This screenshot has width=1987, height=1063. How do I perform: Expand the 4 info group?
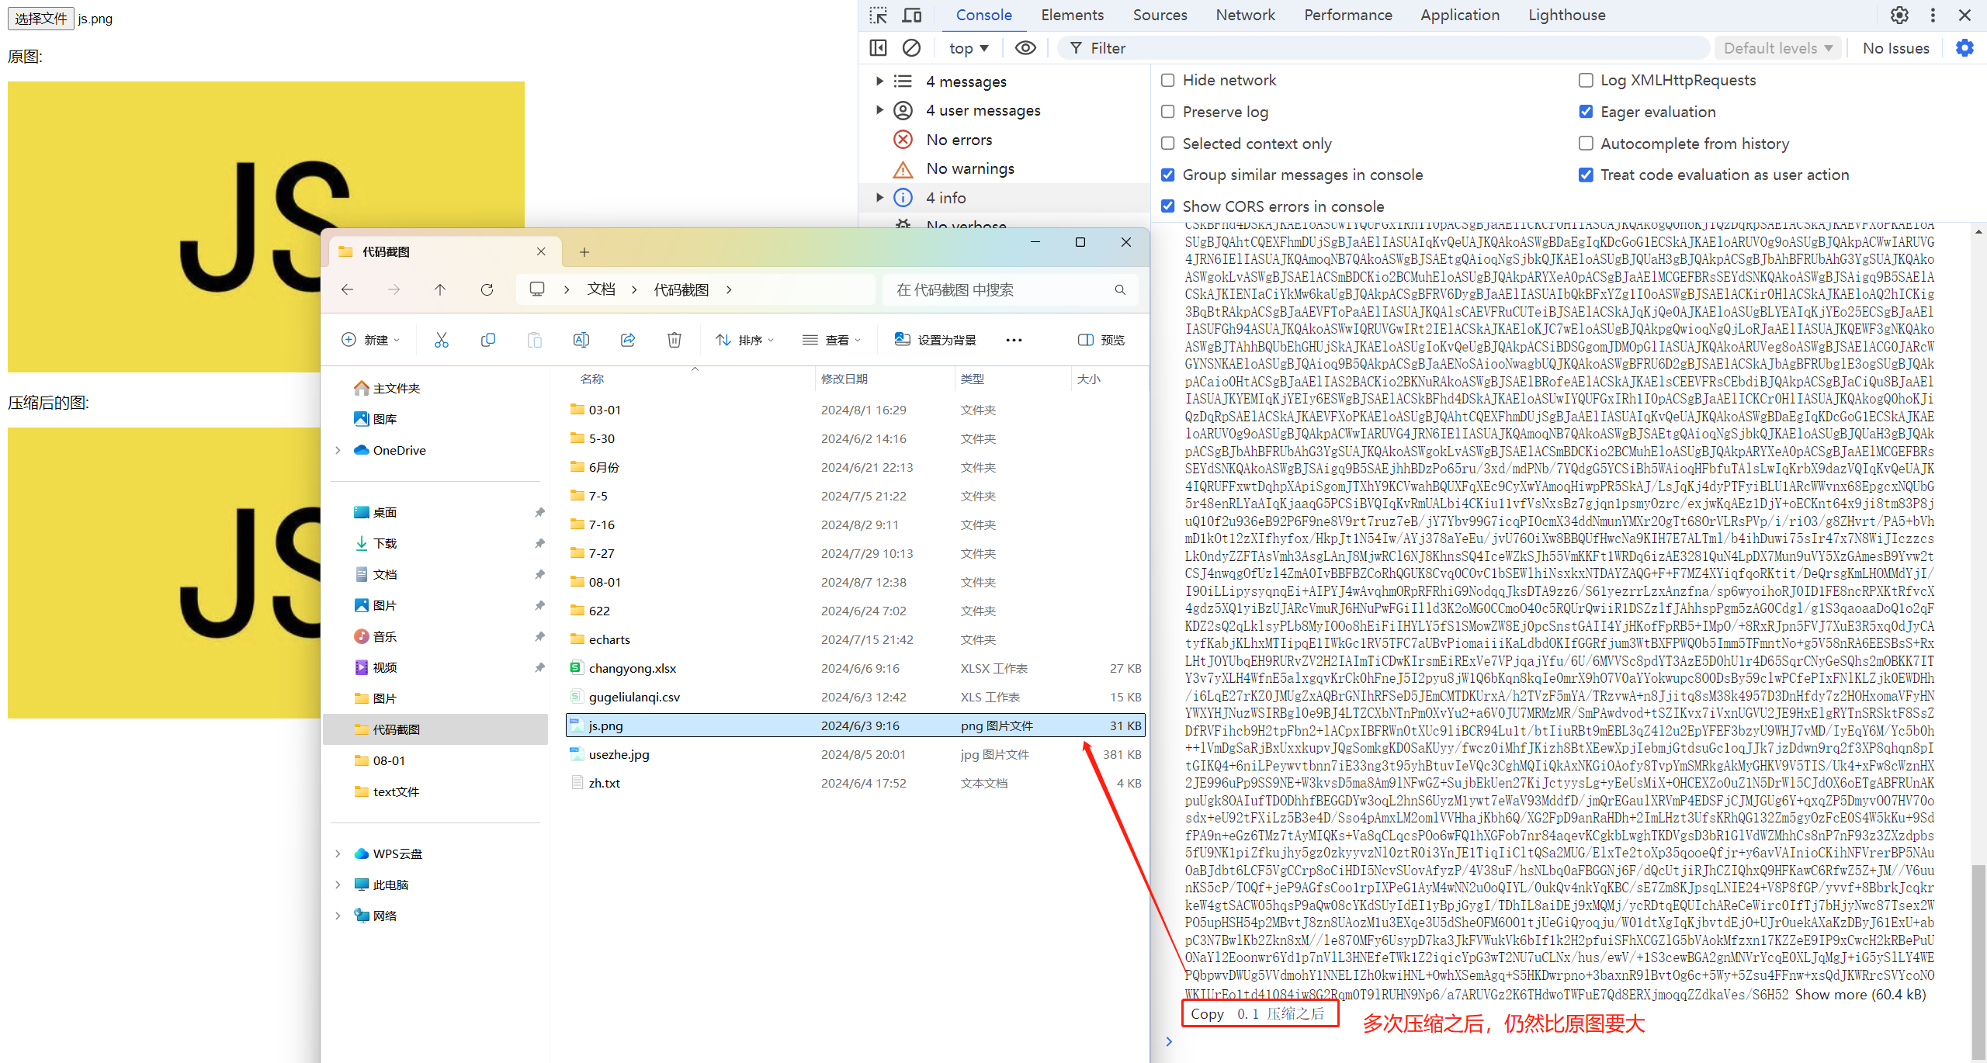pos(879,198)
